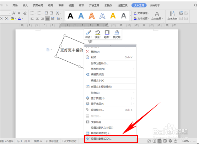The image size is (199, 145).
Task: Select the black fill text style A
Action: (70, 16)
